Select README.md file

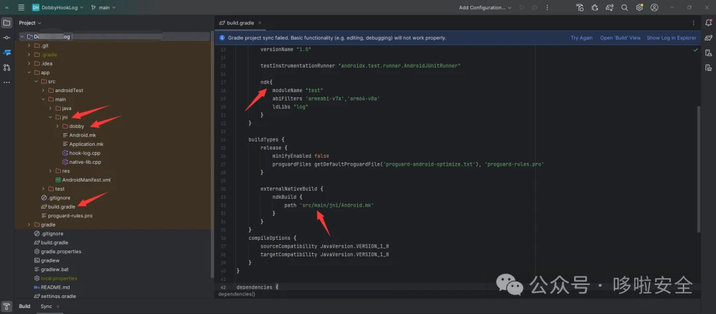click(55, 287)
